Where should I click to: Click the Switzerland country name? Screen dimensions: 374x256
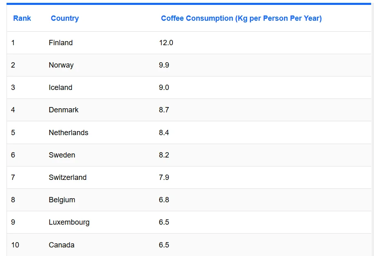(x=68, y=177)
